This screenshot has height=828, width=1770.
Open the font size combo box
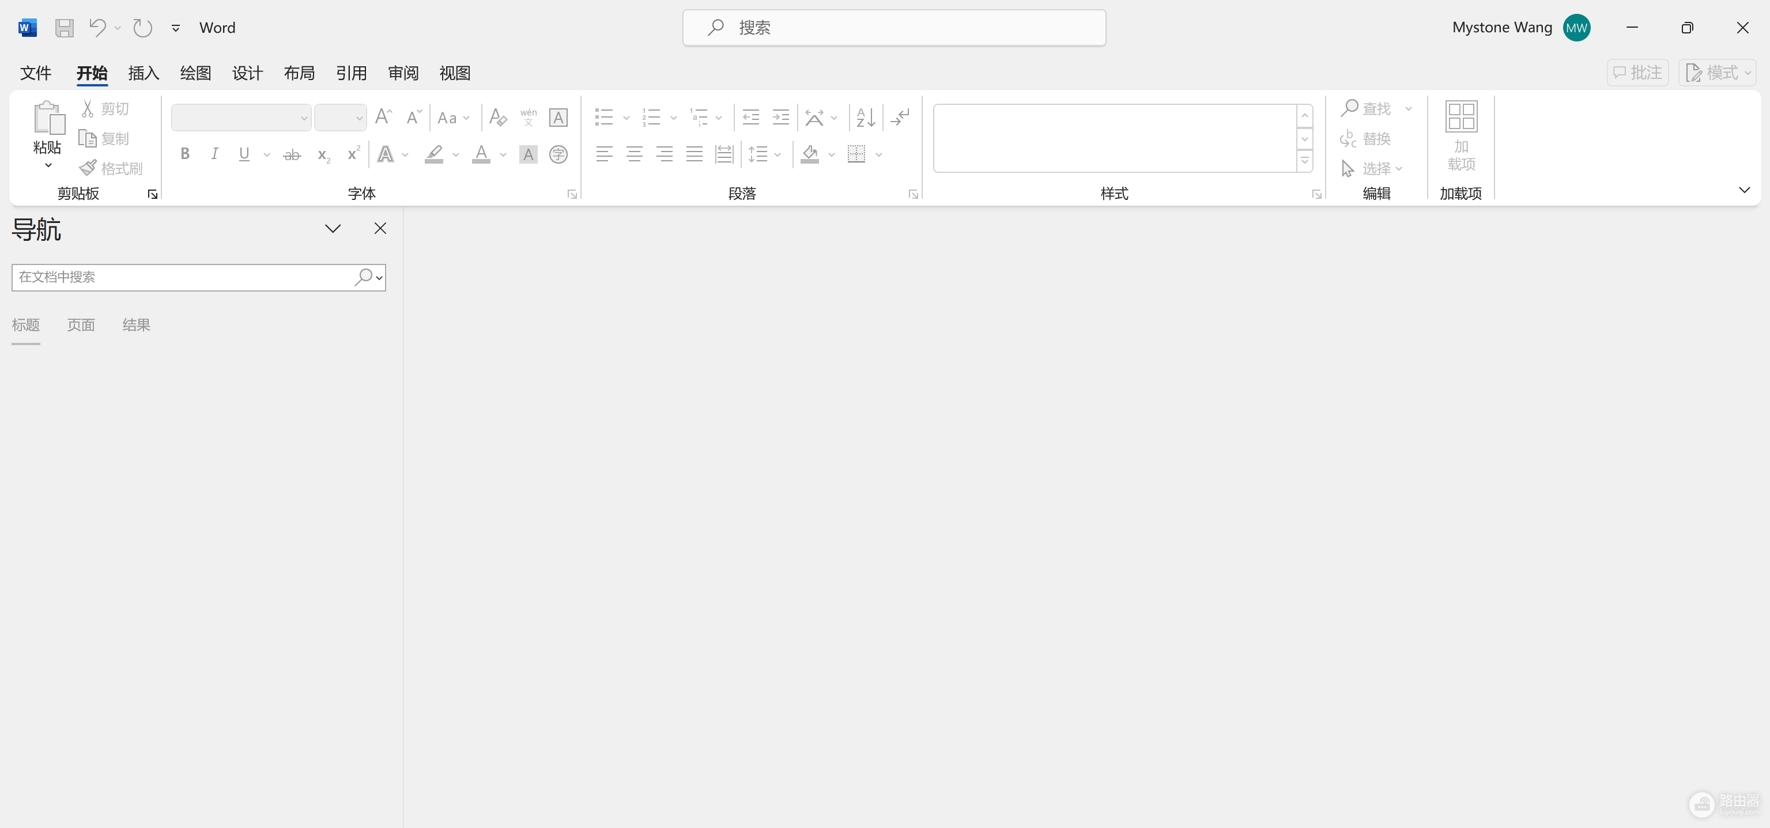340,118
